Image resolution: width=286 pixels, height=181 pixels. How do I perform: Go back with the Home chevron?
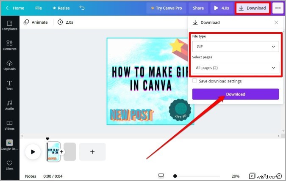(7, 8)
